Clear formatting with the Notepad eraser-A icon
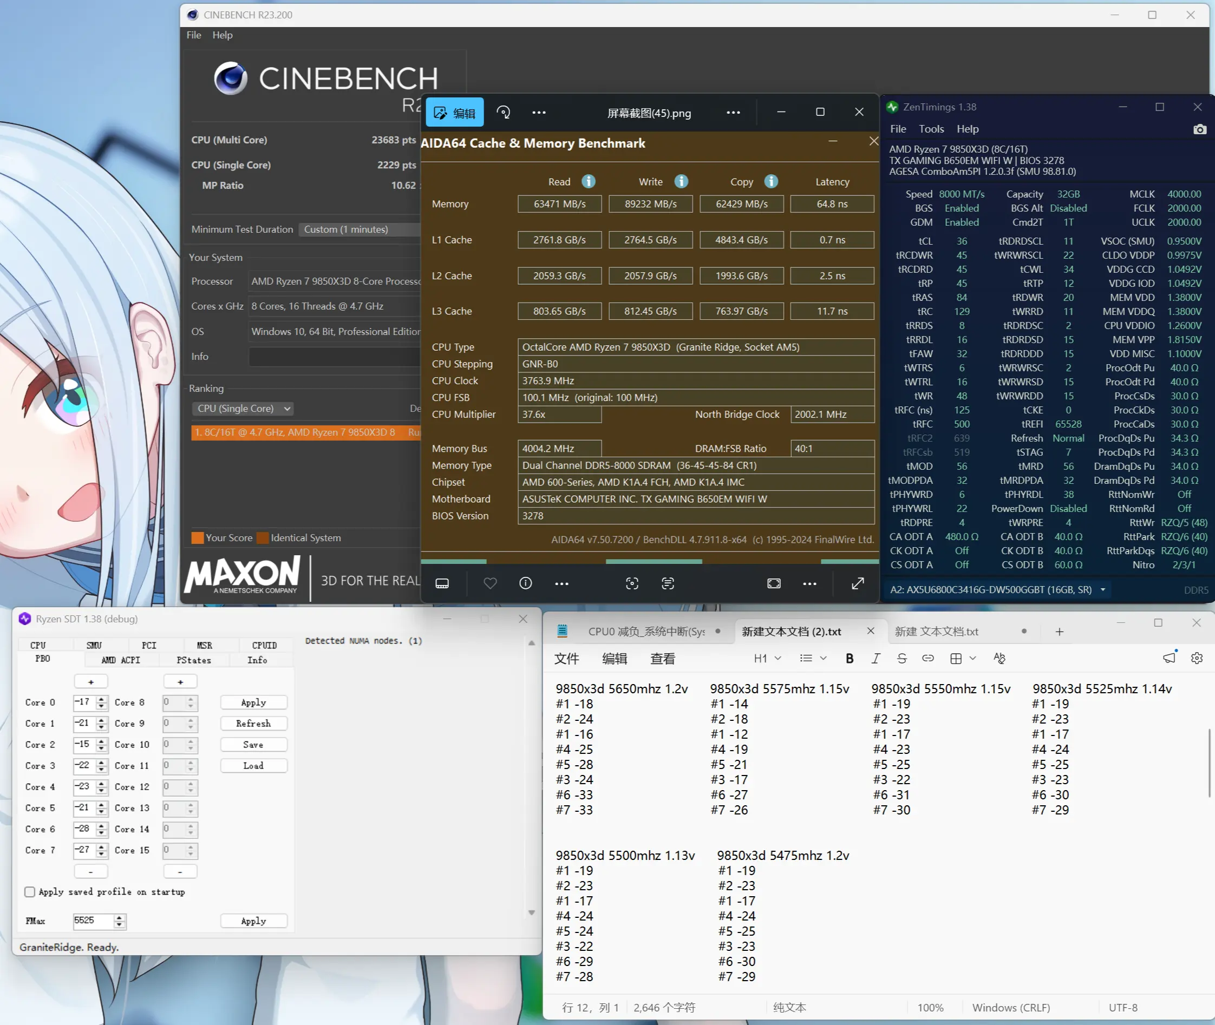The height and width of the screenshot is (1025, 1215). pyautogui.click(x=1000, y=658)
